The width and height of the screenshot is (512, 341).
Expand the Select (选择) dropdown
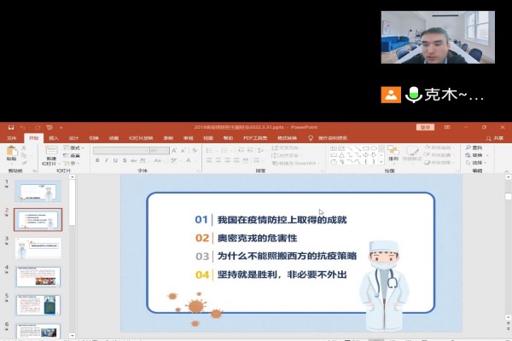[477, 161]
